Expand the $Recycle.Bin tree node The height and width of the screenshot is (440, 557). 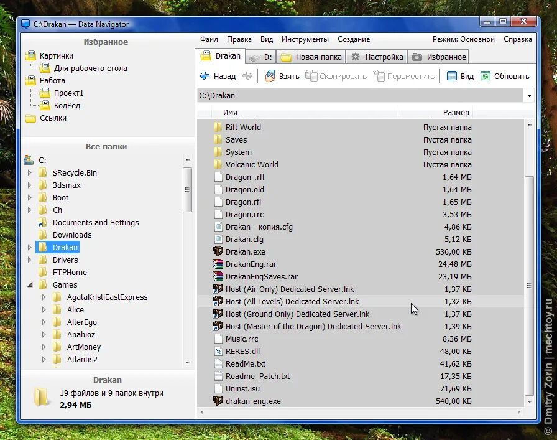pyautogui.click(x=29, y=172)
